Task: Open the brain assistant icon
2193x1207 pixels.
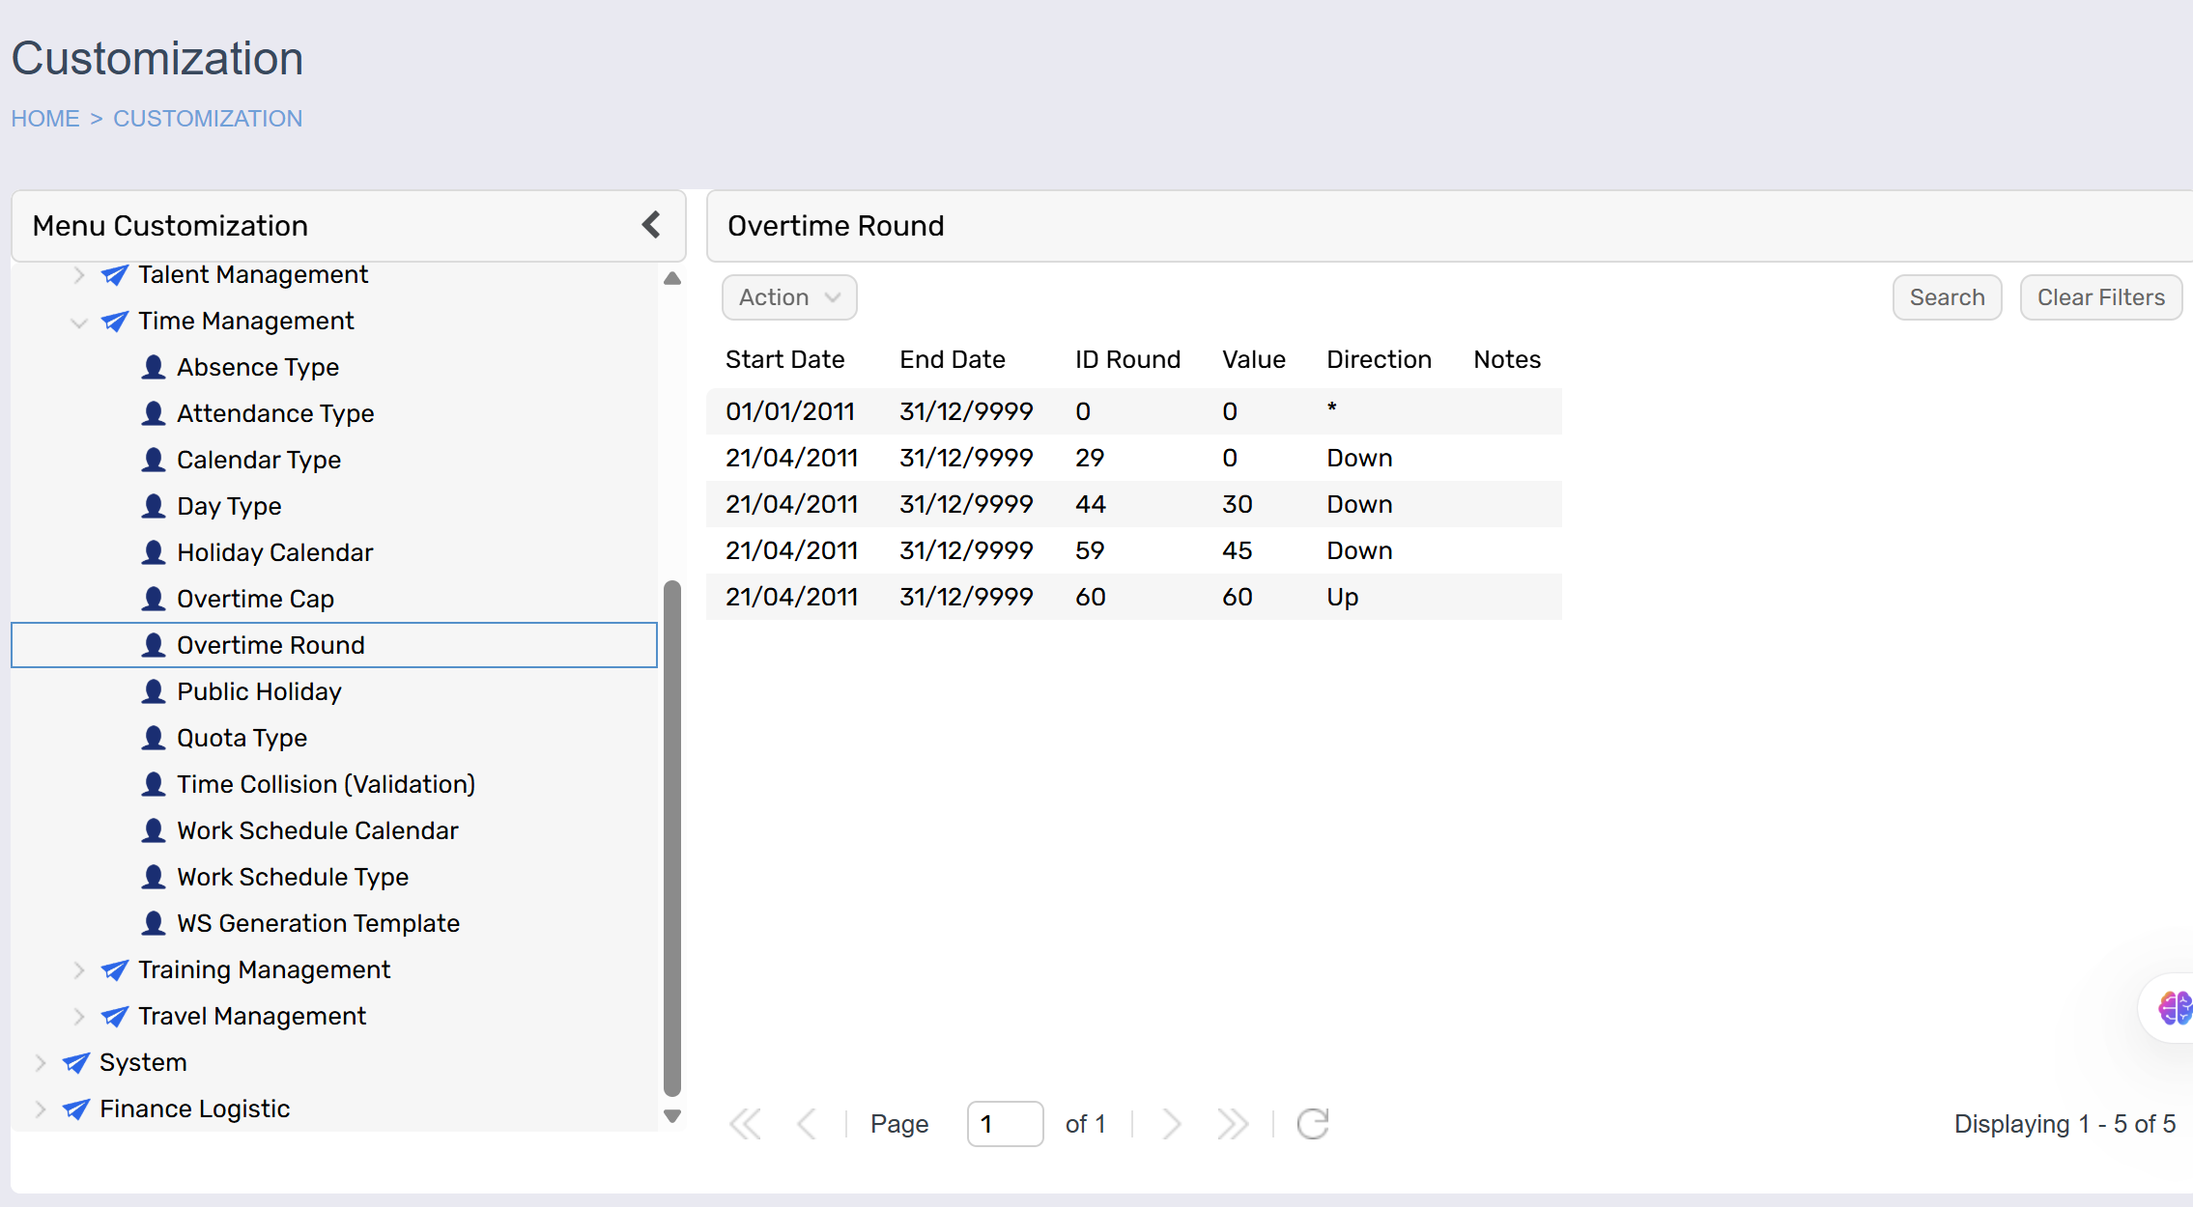Action: pyautogui.click(x=2174, y=1008)
